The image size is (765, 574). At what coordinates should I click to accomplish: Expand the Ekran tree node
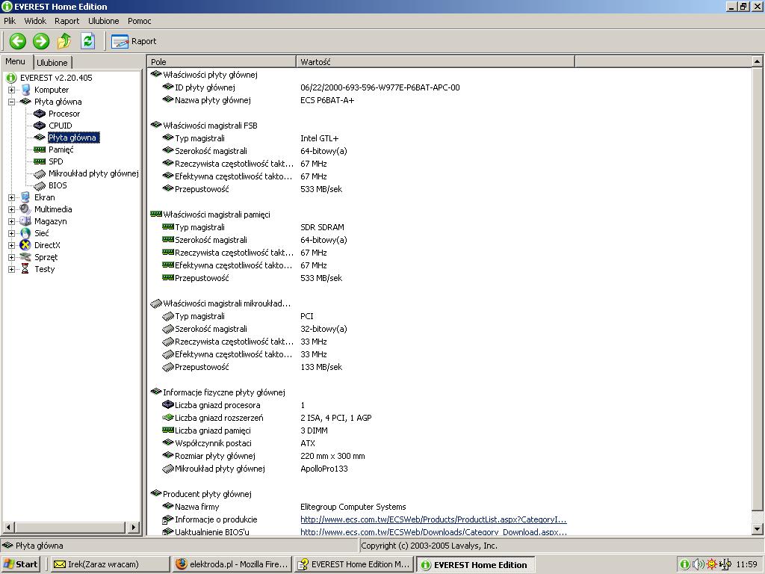coord(11,197)
